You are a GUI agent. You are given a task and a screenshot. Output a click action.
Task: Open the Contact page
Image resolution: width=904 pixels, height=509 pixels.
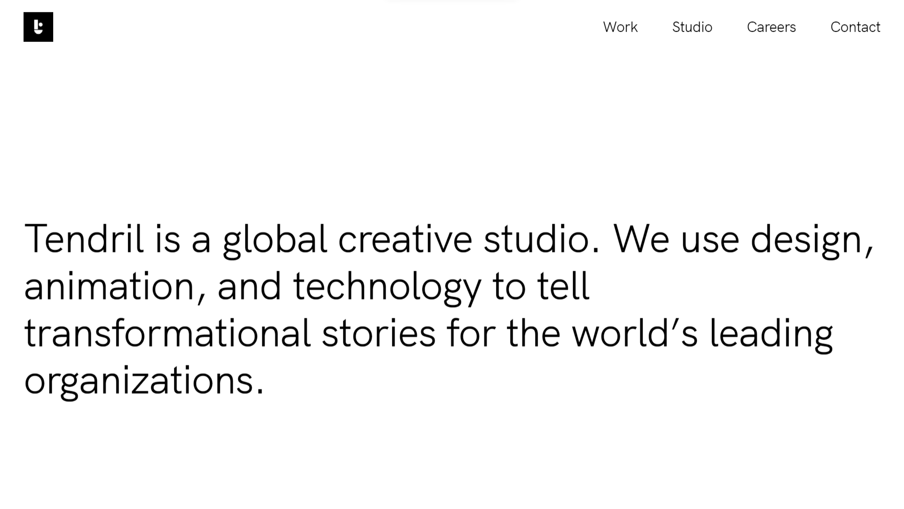(x=855, y=27)
